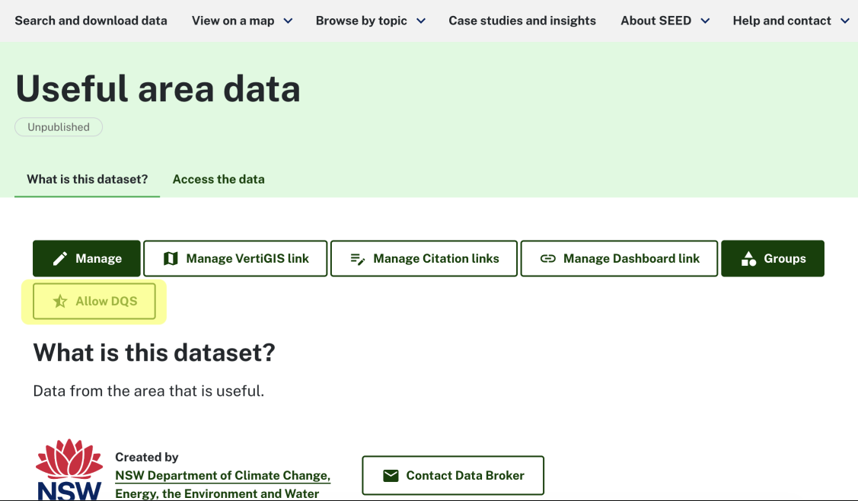Click the Allow DQS button label
The width and height of the screenshot is (858, 501).
[x=106, y=302]
